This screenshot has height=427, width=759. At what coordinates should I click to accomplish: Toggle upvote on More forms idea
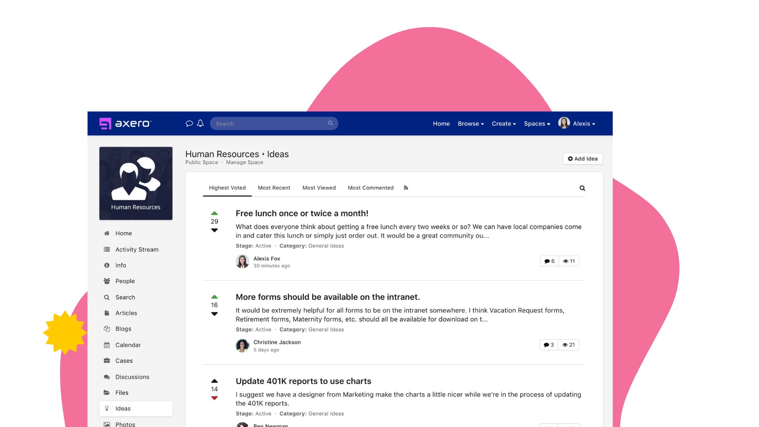(214, 296)
